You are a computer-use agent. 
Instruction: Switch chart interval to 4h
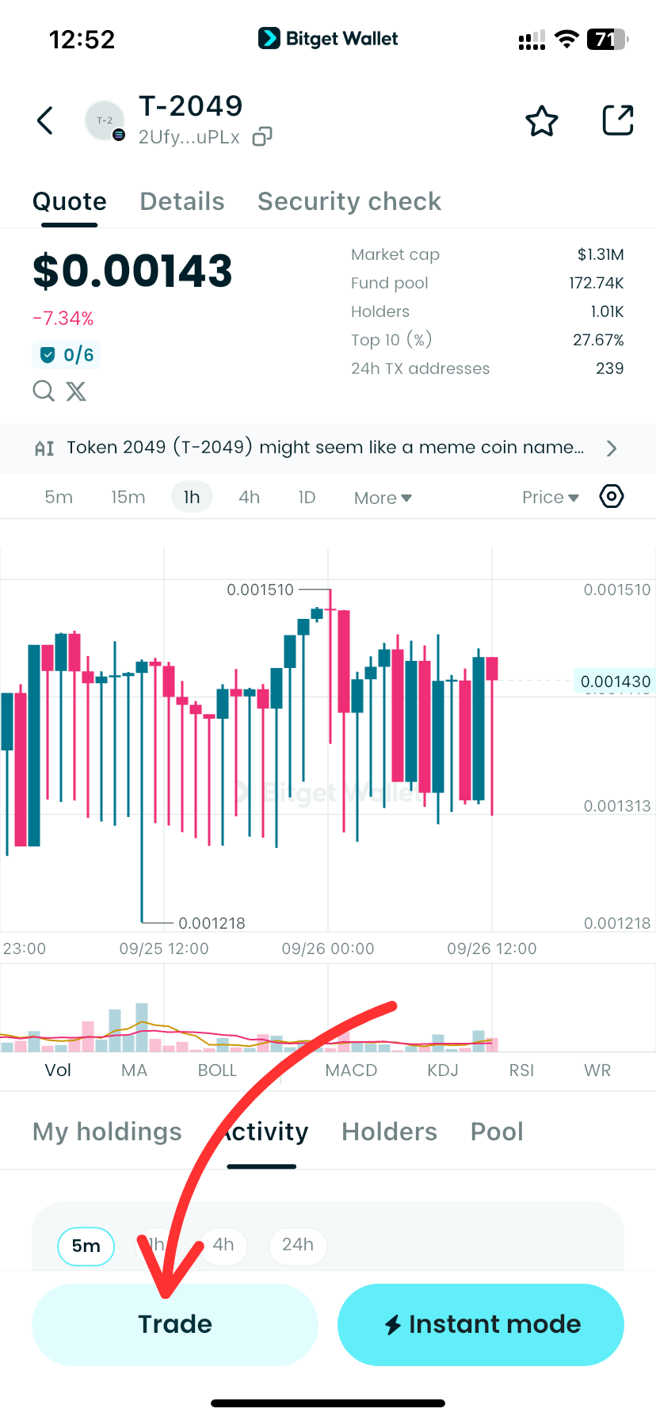[x=249, y=498]
